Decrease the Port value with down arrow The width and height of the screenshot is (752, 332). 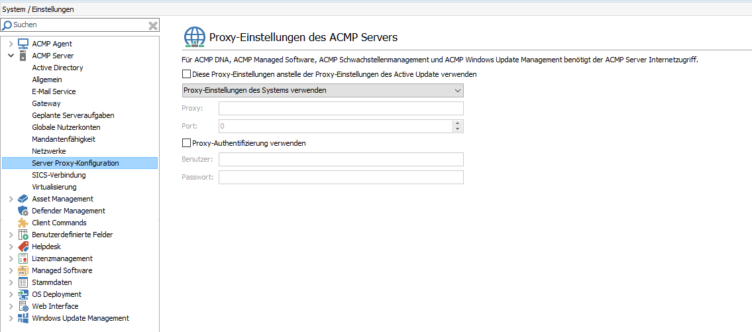click(458, 129)
